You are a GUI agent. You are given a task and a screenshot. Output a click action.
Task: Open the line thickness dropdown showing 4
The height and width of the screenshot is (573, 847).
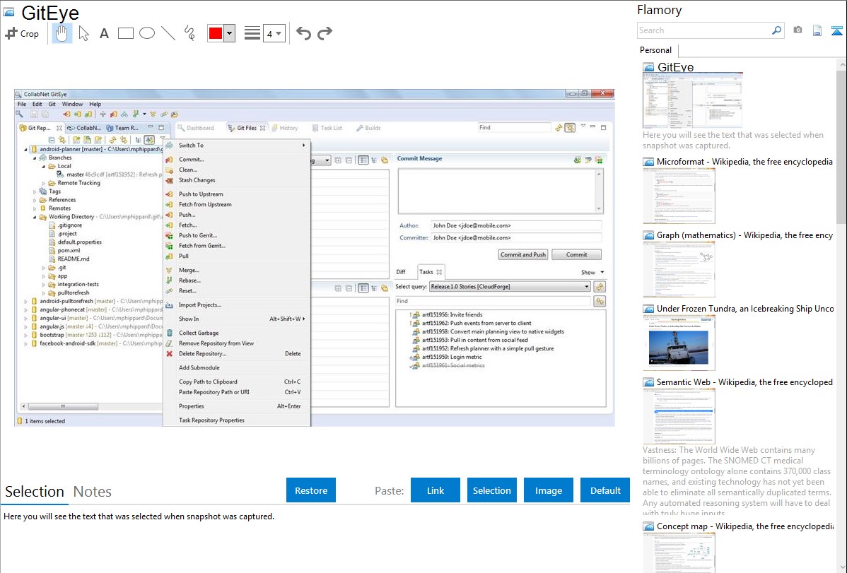(x=274, y=34)
